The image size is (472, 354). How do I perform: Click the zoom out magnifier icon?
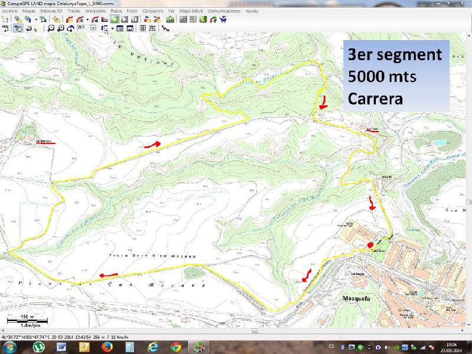click(51, 28)
